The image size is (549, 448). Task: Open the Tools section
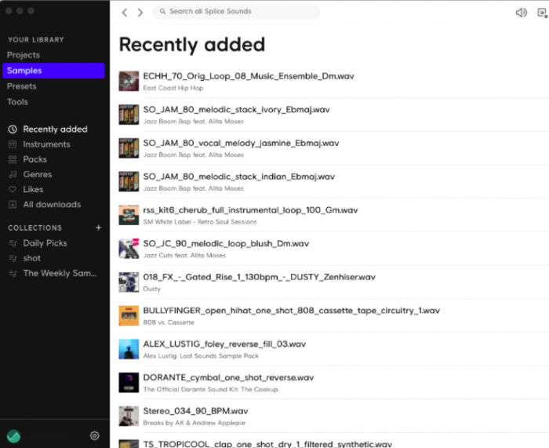(17, 102)
